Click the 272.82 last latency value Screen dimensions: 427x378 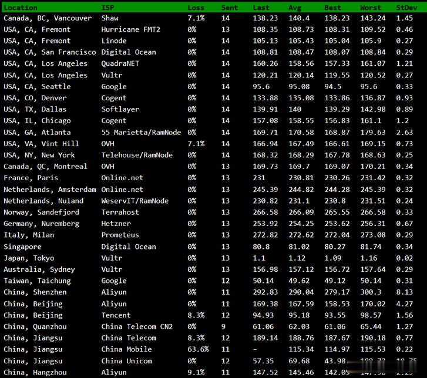(x=265, y=235)
